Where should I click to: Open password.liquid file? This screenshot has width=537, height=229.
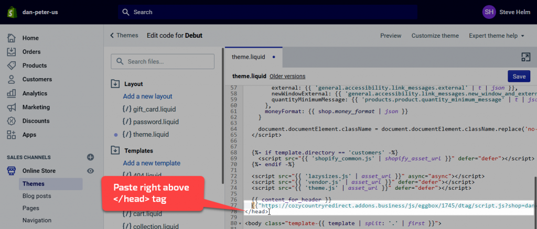coord(156,122)
